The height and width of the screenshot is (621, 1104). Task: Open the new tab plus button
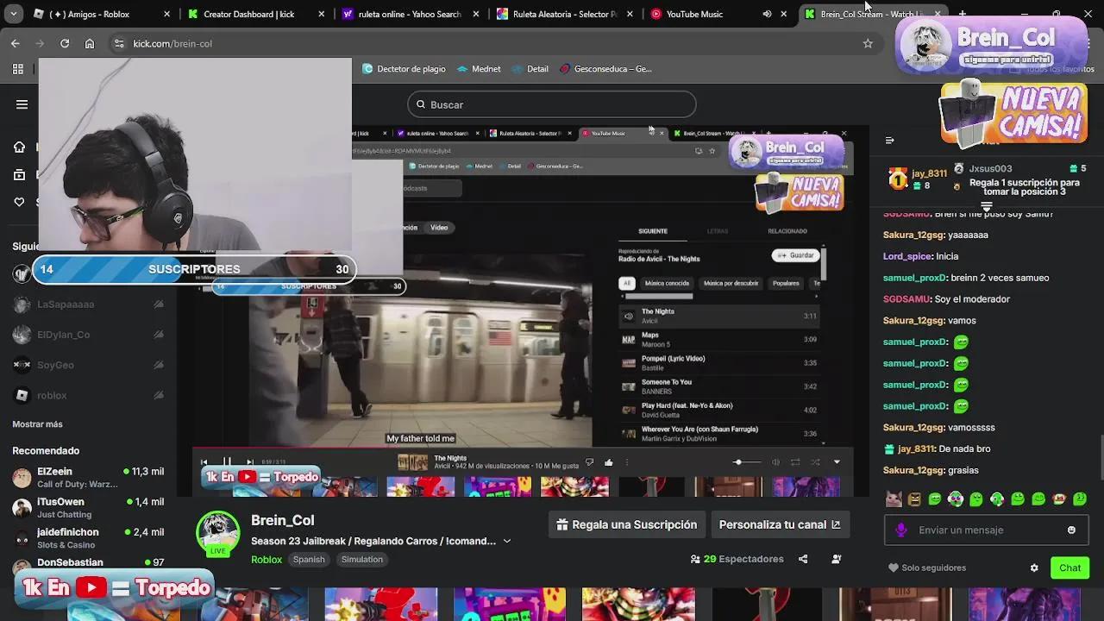tap(962, 14)
